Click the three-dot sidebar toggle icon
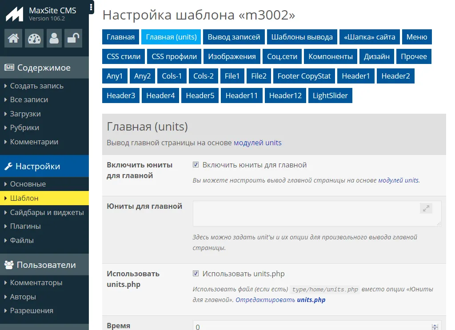This screenshot has height=330, width=455. click(91, 7)
